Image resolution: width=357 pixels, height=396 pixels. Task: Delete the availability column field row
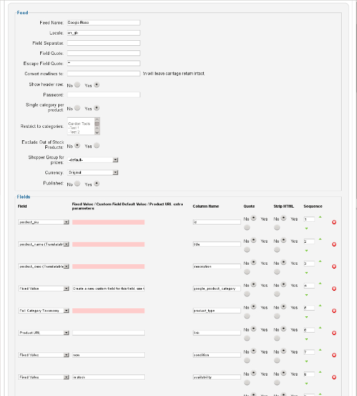point(334,377)
